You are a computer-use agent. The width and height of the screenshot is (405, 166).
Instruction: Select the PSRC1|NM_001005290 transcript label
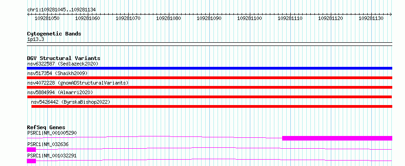click(x=52, y=133)
